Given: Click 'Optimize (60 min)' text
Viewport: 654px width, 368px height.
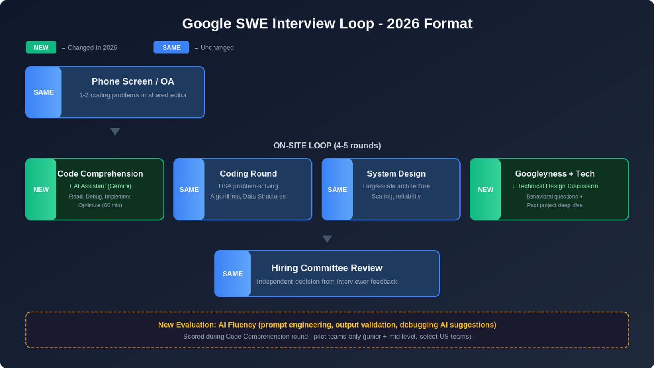Looking at the screenshot, I should coord(100,205).
